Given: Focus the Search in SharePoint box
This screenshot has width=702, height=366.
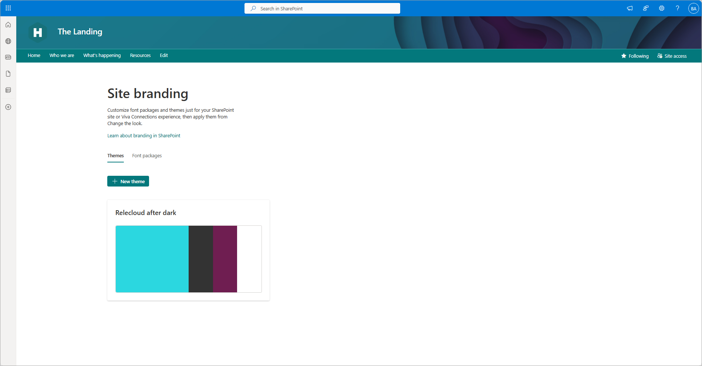Looking at the screenshot, I should (322, 8).
